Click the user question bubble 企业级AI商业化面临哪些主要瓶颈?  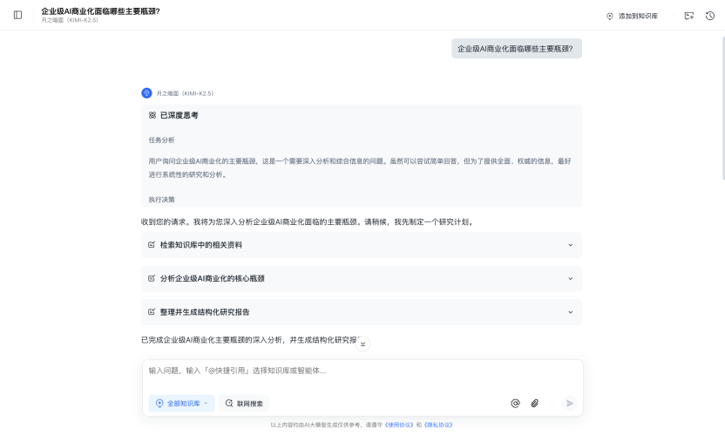(x=517, y=49)
